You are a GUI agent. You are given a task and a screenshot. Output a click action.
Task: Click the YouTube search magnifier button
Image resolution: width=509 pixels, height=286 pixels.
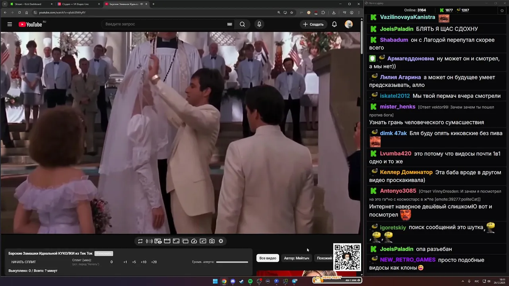pos(242,24)
